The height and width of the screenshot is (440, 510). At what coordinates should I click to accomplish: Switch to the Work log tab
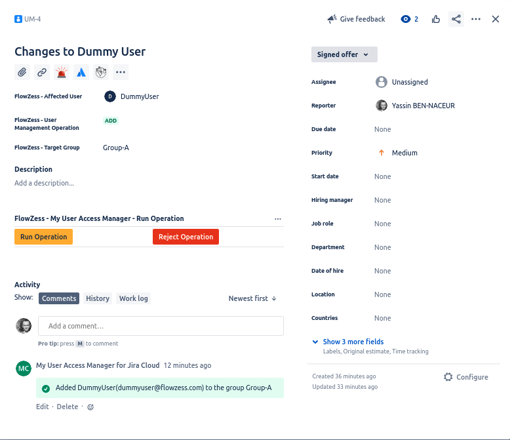(133, 298)
